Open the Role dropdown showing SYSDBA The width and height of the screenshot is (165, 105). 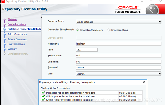tap(118, 74)
